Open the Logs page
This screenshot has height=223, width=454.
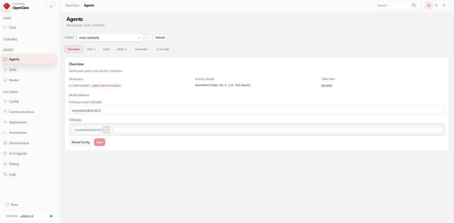pos(29,174)
